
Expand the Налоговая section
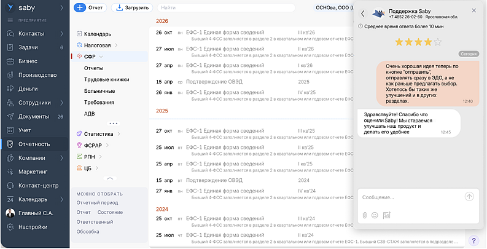116,45
